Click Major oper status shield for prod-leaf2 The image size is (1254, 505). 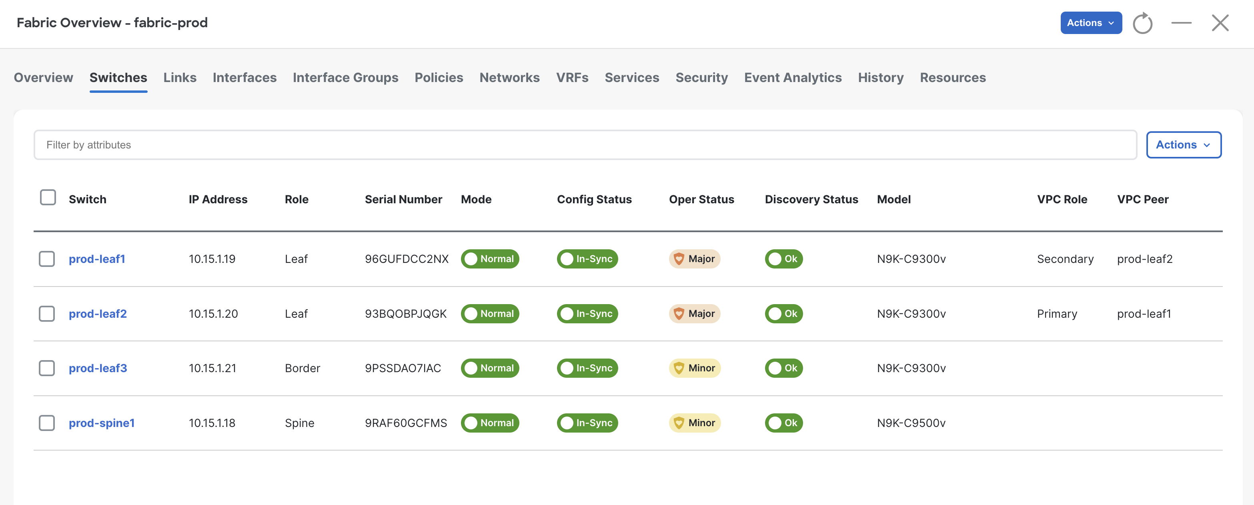679,314
